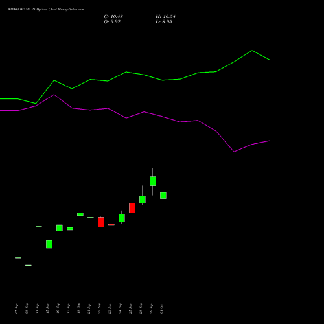Click the 21 Sep date label
This screenshot has height=324, width=324.
point(89,308)
